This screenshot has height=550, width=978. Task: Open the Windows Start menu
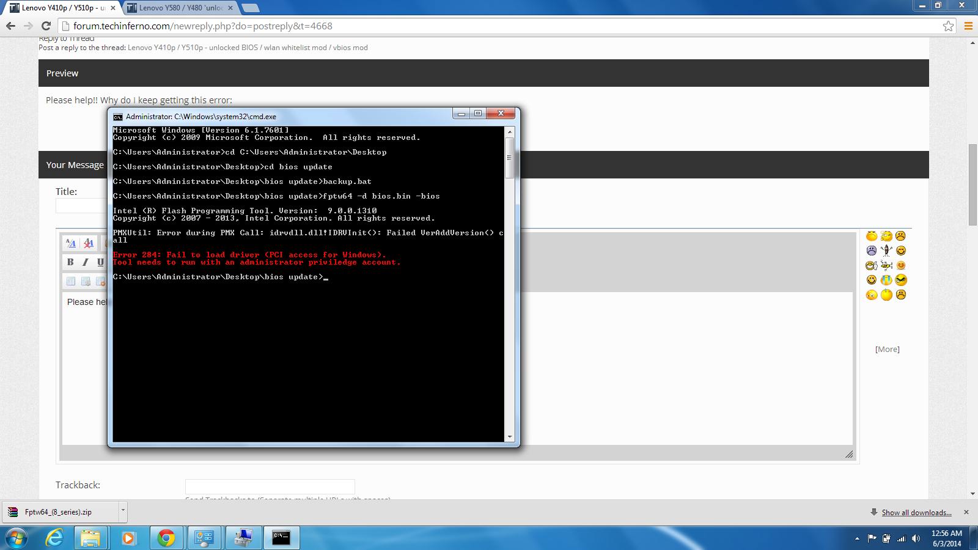[x=17, y=538]
